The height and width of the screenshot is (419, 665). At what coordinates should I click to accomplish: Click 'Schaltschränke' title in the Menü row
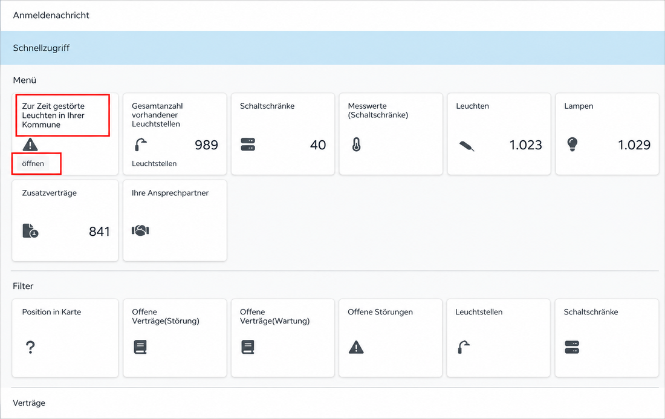[x=267, y=106]
